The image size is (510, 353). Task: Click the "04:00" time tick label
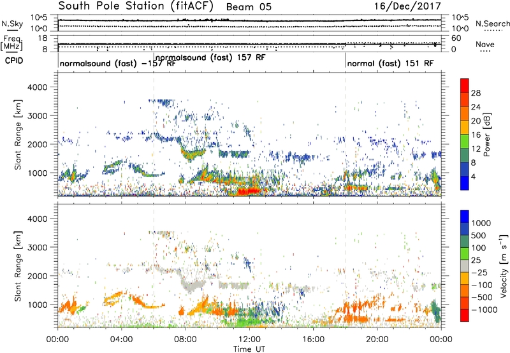[121, 340]
